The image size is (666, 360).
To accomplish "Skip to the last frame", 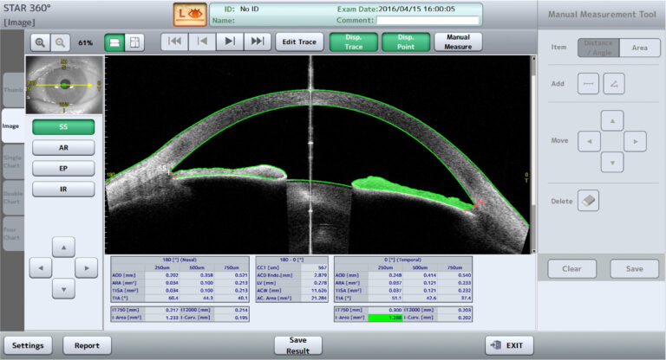I will [x=258, y=41].
